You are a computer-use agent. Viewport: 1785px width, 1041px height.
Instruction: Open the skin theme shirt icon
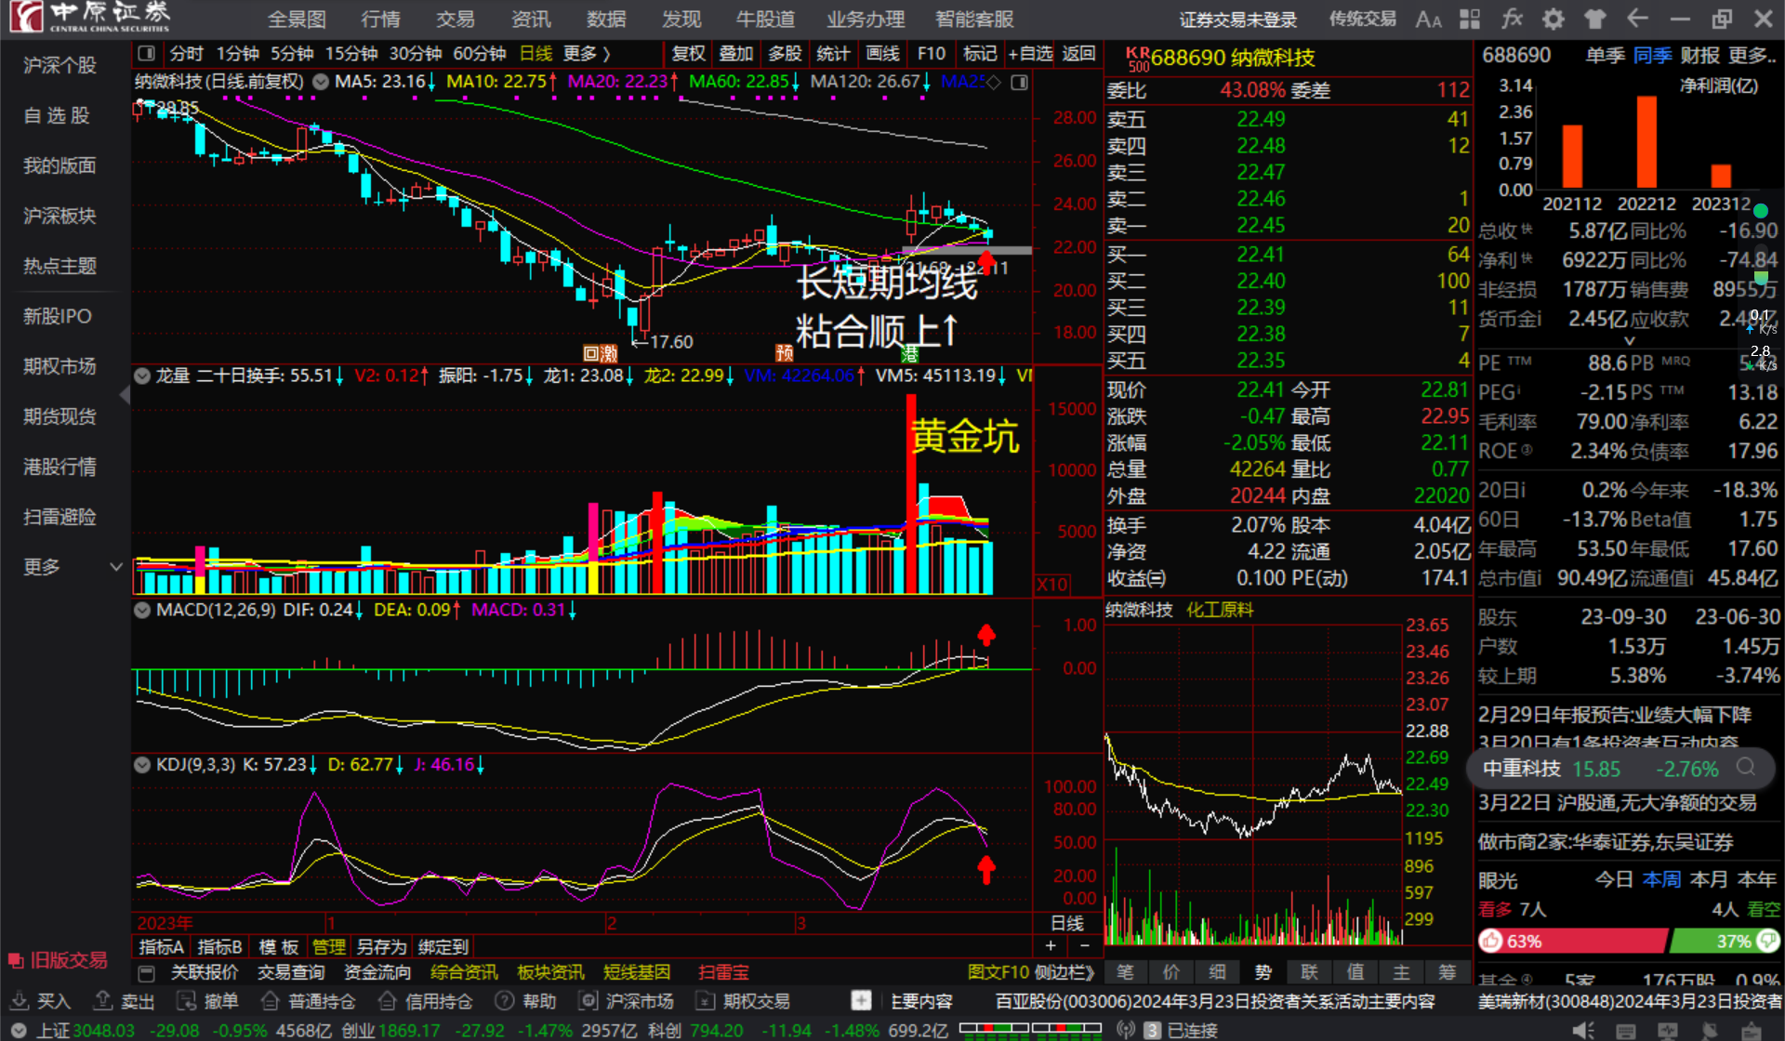coord(1595,19)
